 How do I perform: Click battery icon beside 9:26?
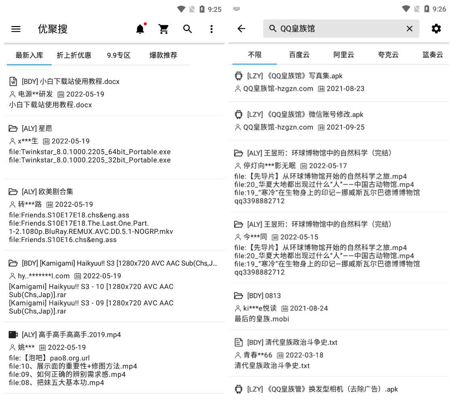pos(426,9)
